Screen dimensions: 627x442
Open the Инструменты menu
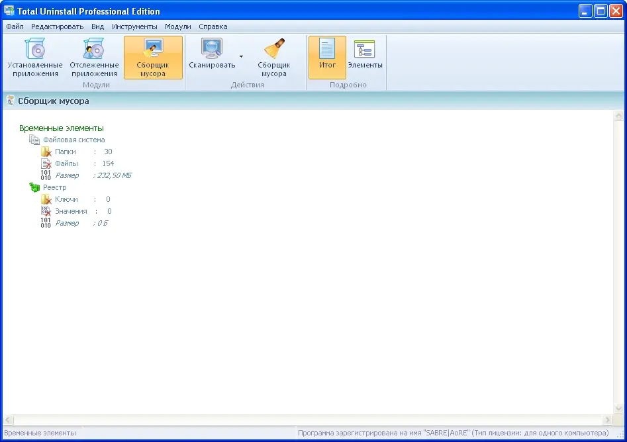coord(134,26)
